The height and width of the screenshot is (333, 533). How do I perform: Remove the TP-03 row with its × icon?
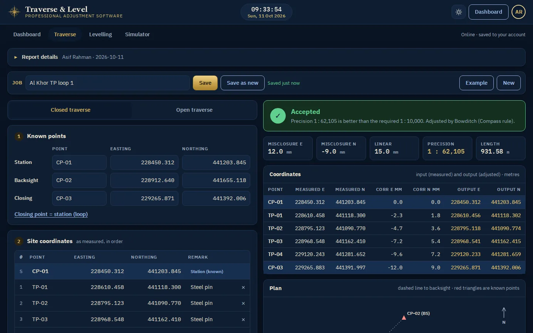pyautogui.click(x=243, y=320)
